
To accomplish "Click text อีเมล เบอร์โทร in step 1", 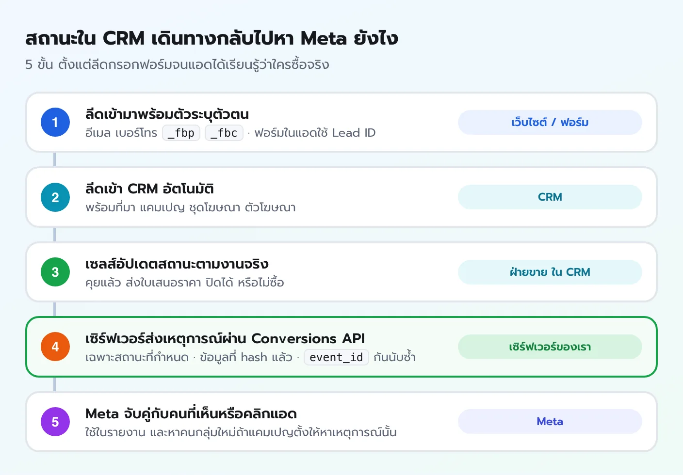I will coord(121,133).
